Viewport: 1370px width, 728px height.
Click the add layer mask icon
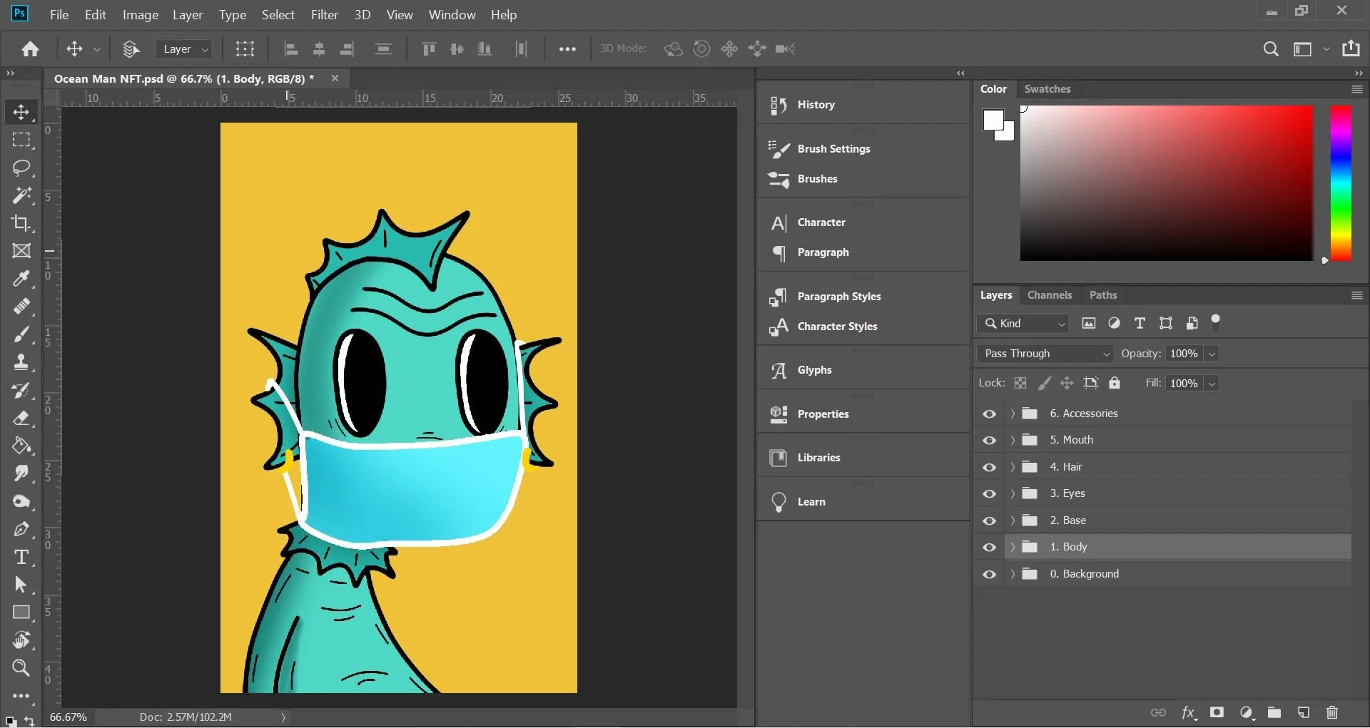1217,712
